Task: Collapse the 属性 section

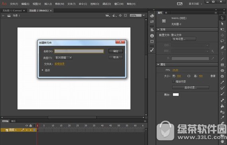Action: [158, 64]
